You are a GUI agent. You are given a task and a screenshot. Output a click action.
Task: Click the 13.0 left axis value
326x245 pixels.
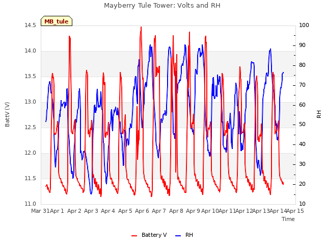[x=30, y=102]
